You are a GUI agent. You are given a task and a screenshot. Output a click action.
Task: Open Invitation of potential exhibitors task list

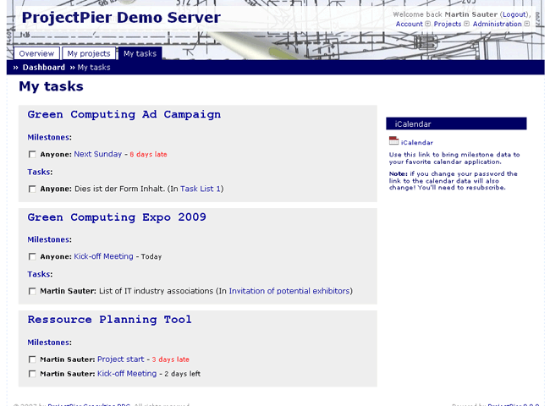(289, 291)
